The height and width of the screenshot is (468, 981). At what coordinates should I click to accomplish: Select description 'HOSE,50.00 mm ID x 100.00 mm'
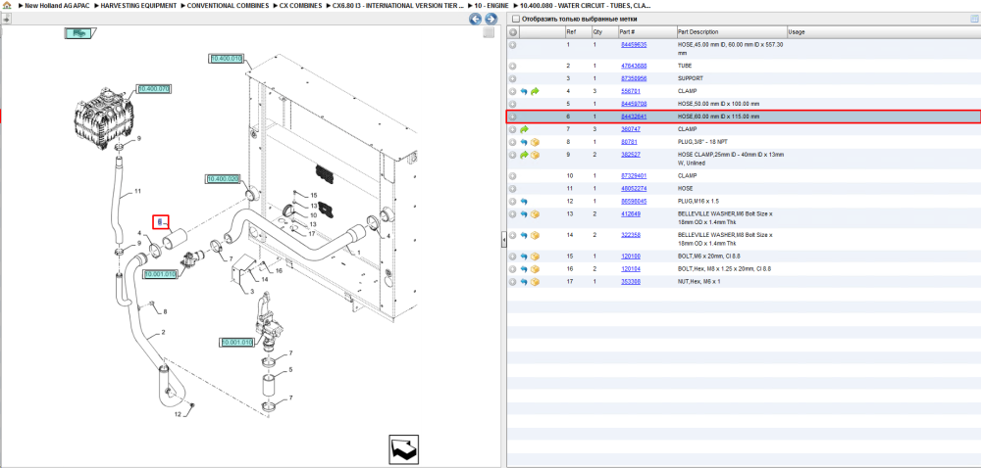pyautogui.click(x=718, y=104)
